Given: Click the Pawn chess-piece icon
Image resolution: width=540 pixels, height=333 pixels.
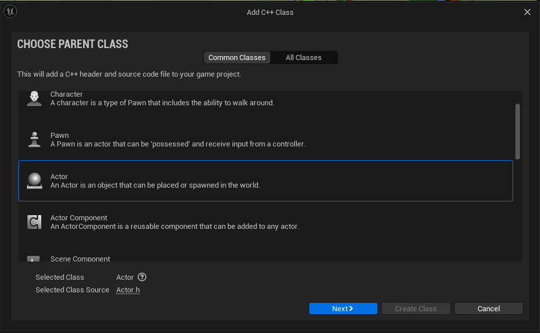Looking at the screenshot, I should tap(34, 140).
